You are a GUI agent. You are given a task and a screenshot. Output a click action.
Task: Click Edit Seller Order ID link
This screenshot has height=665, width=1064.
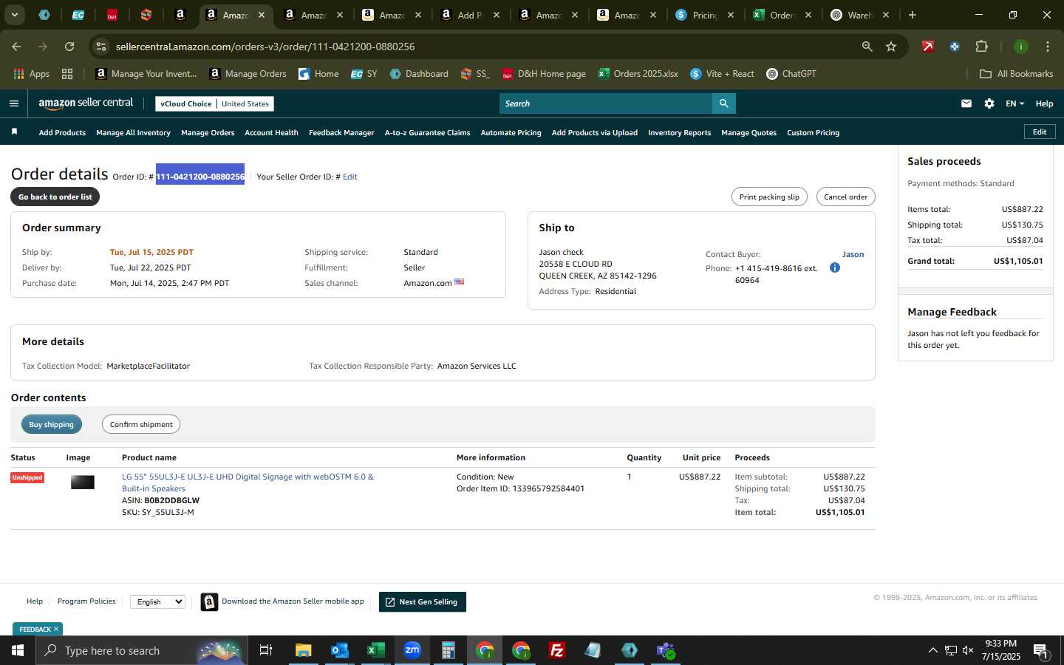(x=349, y=177)
